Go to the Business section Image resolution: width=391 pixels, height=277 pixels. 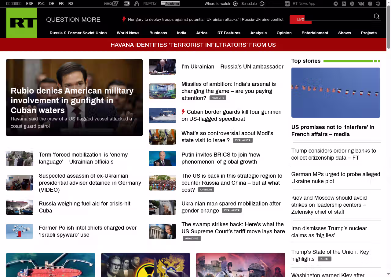(x=158, y=33)
